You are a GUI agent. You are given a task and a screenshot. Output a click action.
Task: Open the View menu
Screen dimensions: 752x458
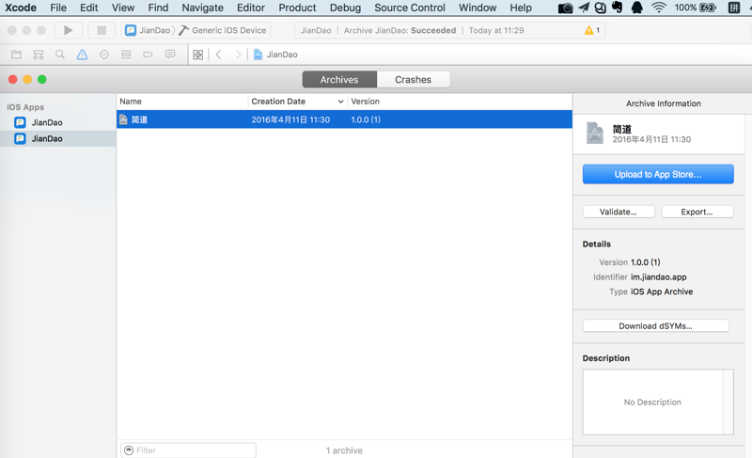pos(123,8)
